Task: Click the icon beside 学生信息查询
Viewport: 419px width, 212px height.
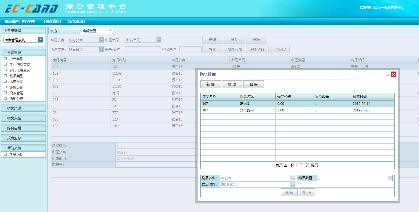Action: pos(5,64)
